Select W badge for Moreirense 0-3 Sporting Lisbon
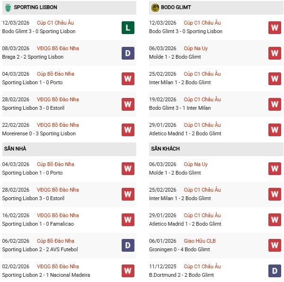The width and height of the screenshot is (284, 282). pyautogui.click(x=128, y=130)
